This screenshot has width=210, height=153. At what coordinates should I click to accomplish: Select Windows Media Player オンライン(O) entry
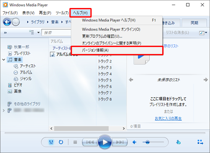pyautogui.click(x=117, y=29)
